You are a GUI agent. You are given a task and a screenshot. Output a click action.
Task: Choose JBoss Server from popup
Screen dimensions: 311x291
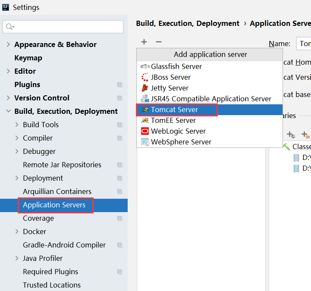210,77
